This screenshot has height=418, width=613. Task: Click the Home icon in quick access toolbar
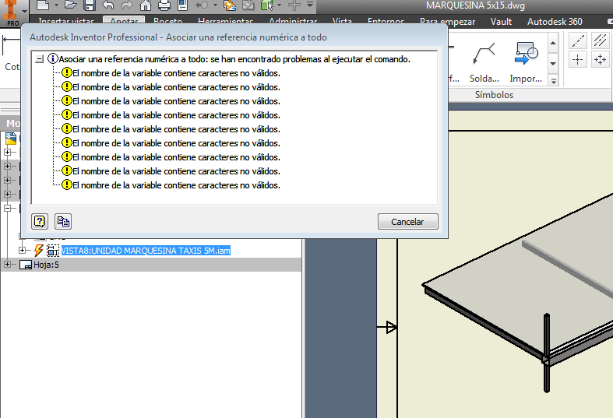(x=146, y=5)
